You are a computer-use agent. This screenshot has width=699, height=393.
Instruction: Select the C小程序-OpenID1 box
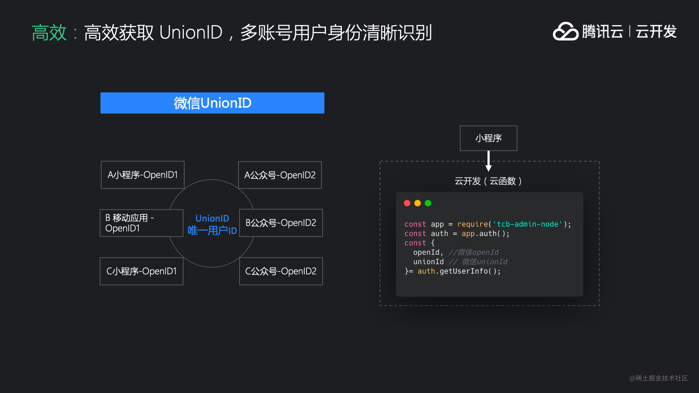pyautogui.click(x=142, y=271)
